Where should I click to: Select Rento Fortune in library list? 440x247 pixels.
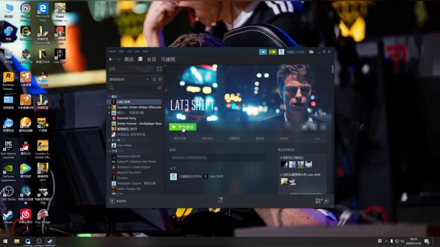tap(135, 123)
